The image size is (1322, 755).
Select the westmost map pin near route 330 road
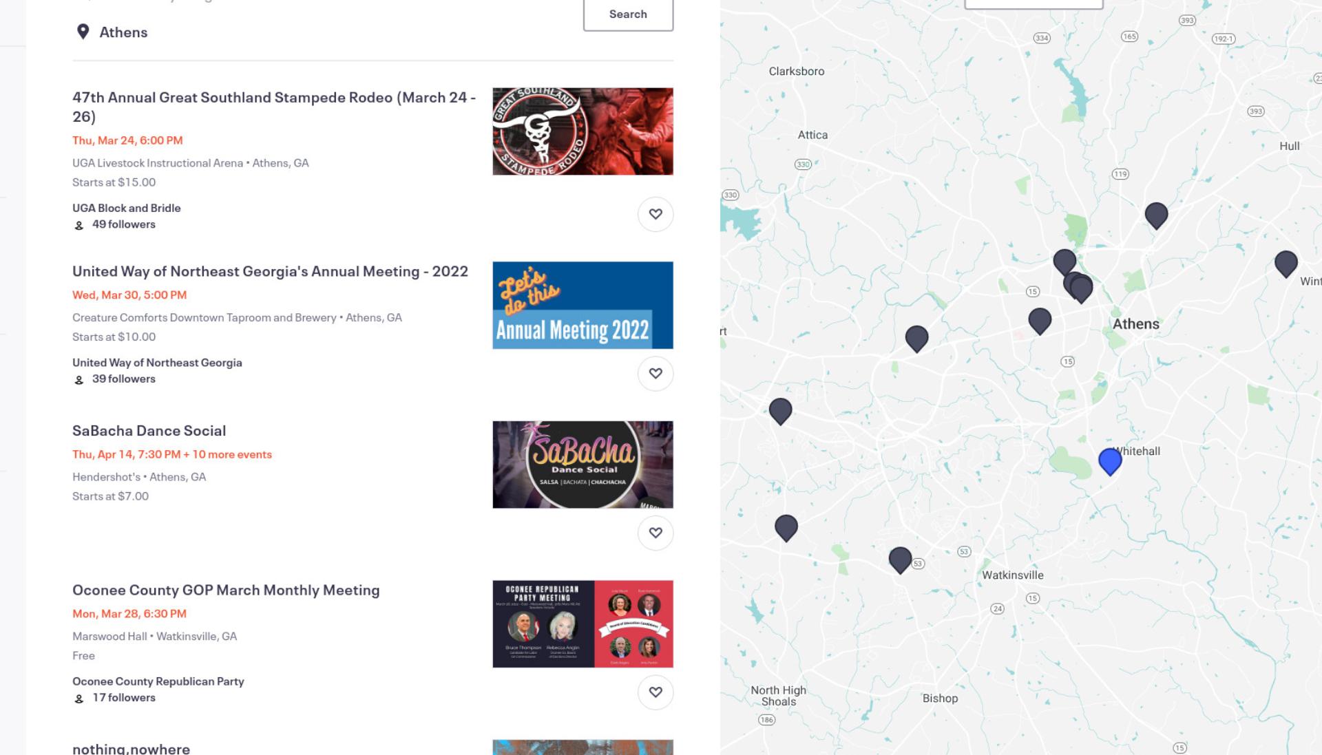[x=780, y=411]
